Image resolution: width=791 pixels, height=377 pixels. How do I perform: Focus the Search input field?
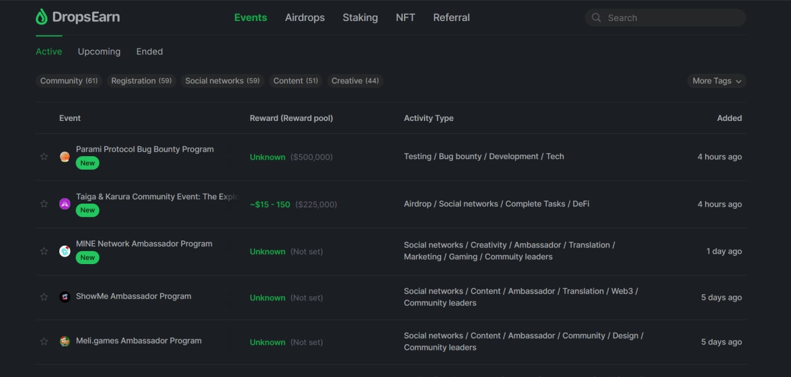coord(666,18)
